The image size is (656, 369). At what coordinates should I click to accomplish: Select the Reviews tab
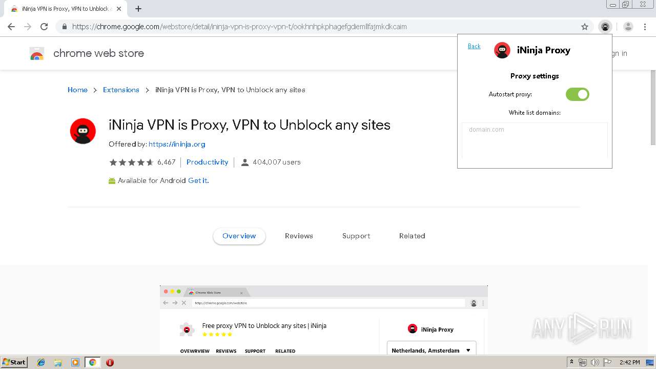[299, 236]
